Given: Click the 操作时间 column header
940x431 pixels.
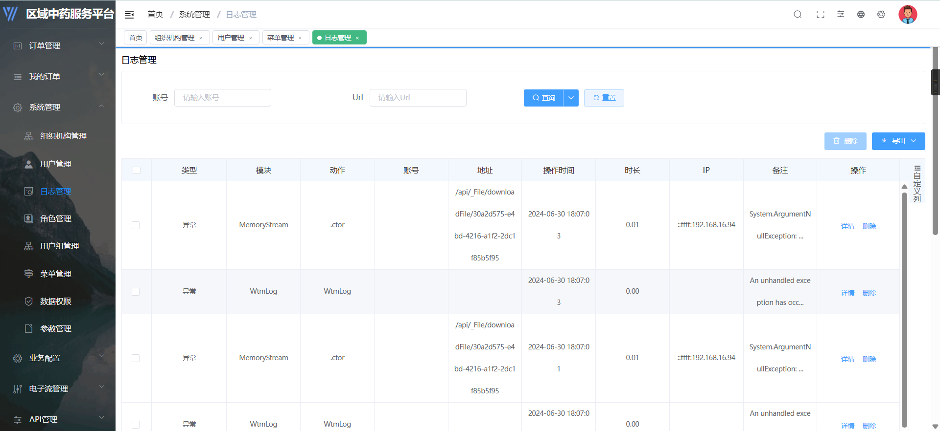Looking at the screenshot, I should 559,170.
